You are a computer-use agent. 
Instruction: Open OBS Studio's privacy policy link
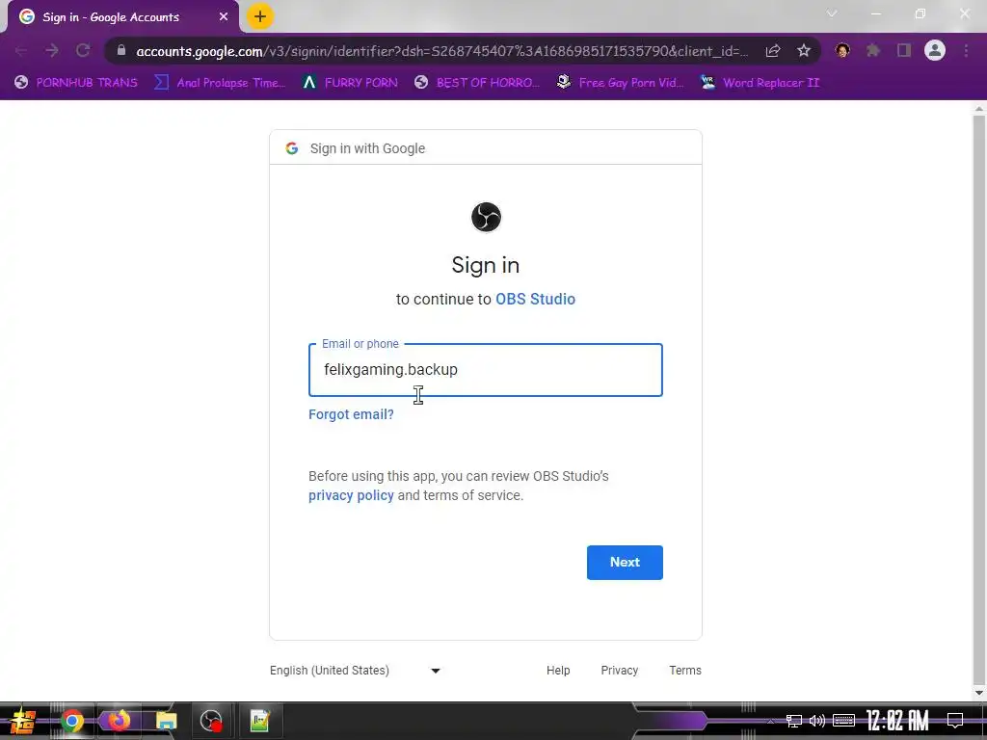[351, 495]
